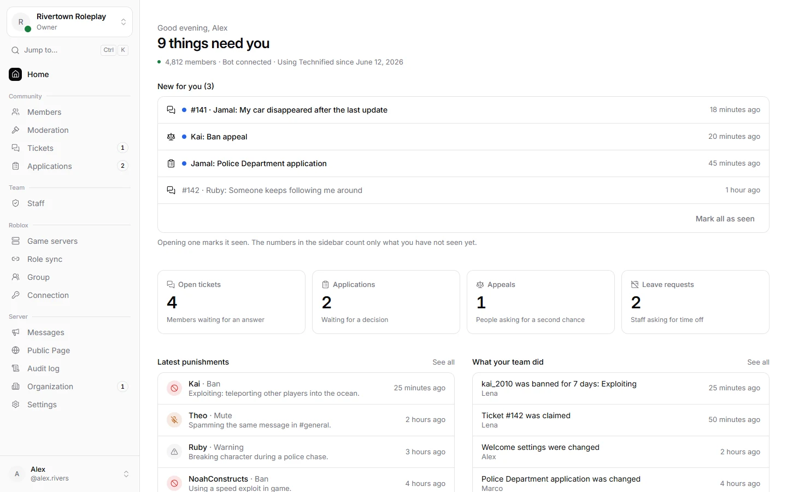The width and height of the screenshot is (787, 492).
Task: Click the ban icon beside Kai punishment
Action: 174,388
